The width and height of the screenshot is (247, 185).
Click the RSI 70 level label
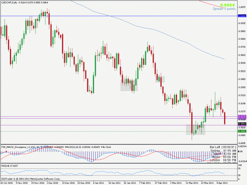click(239, 169)
